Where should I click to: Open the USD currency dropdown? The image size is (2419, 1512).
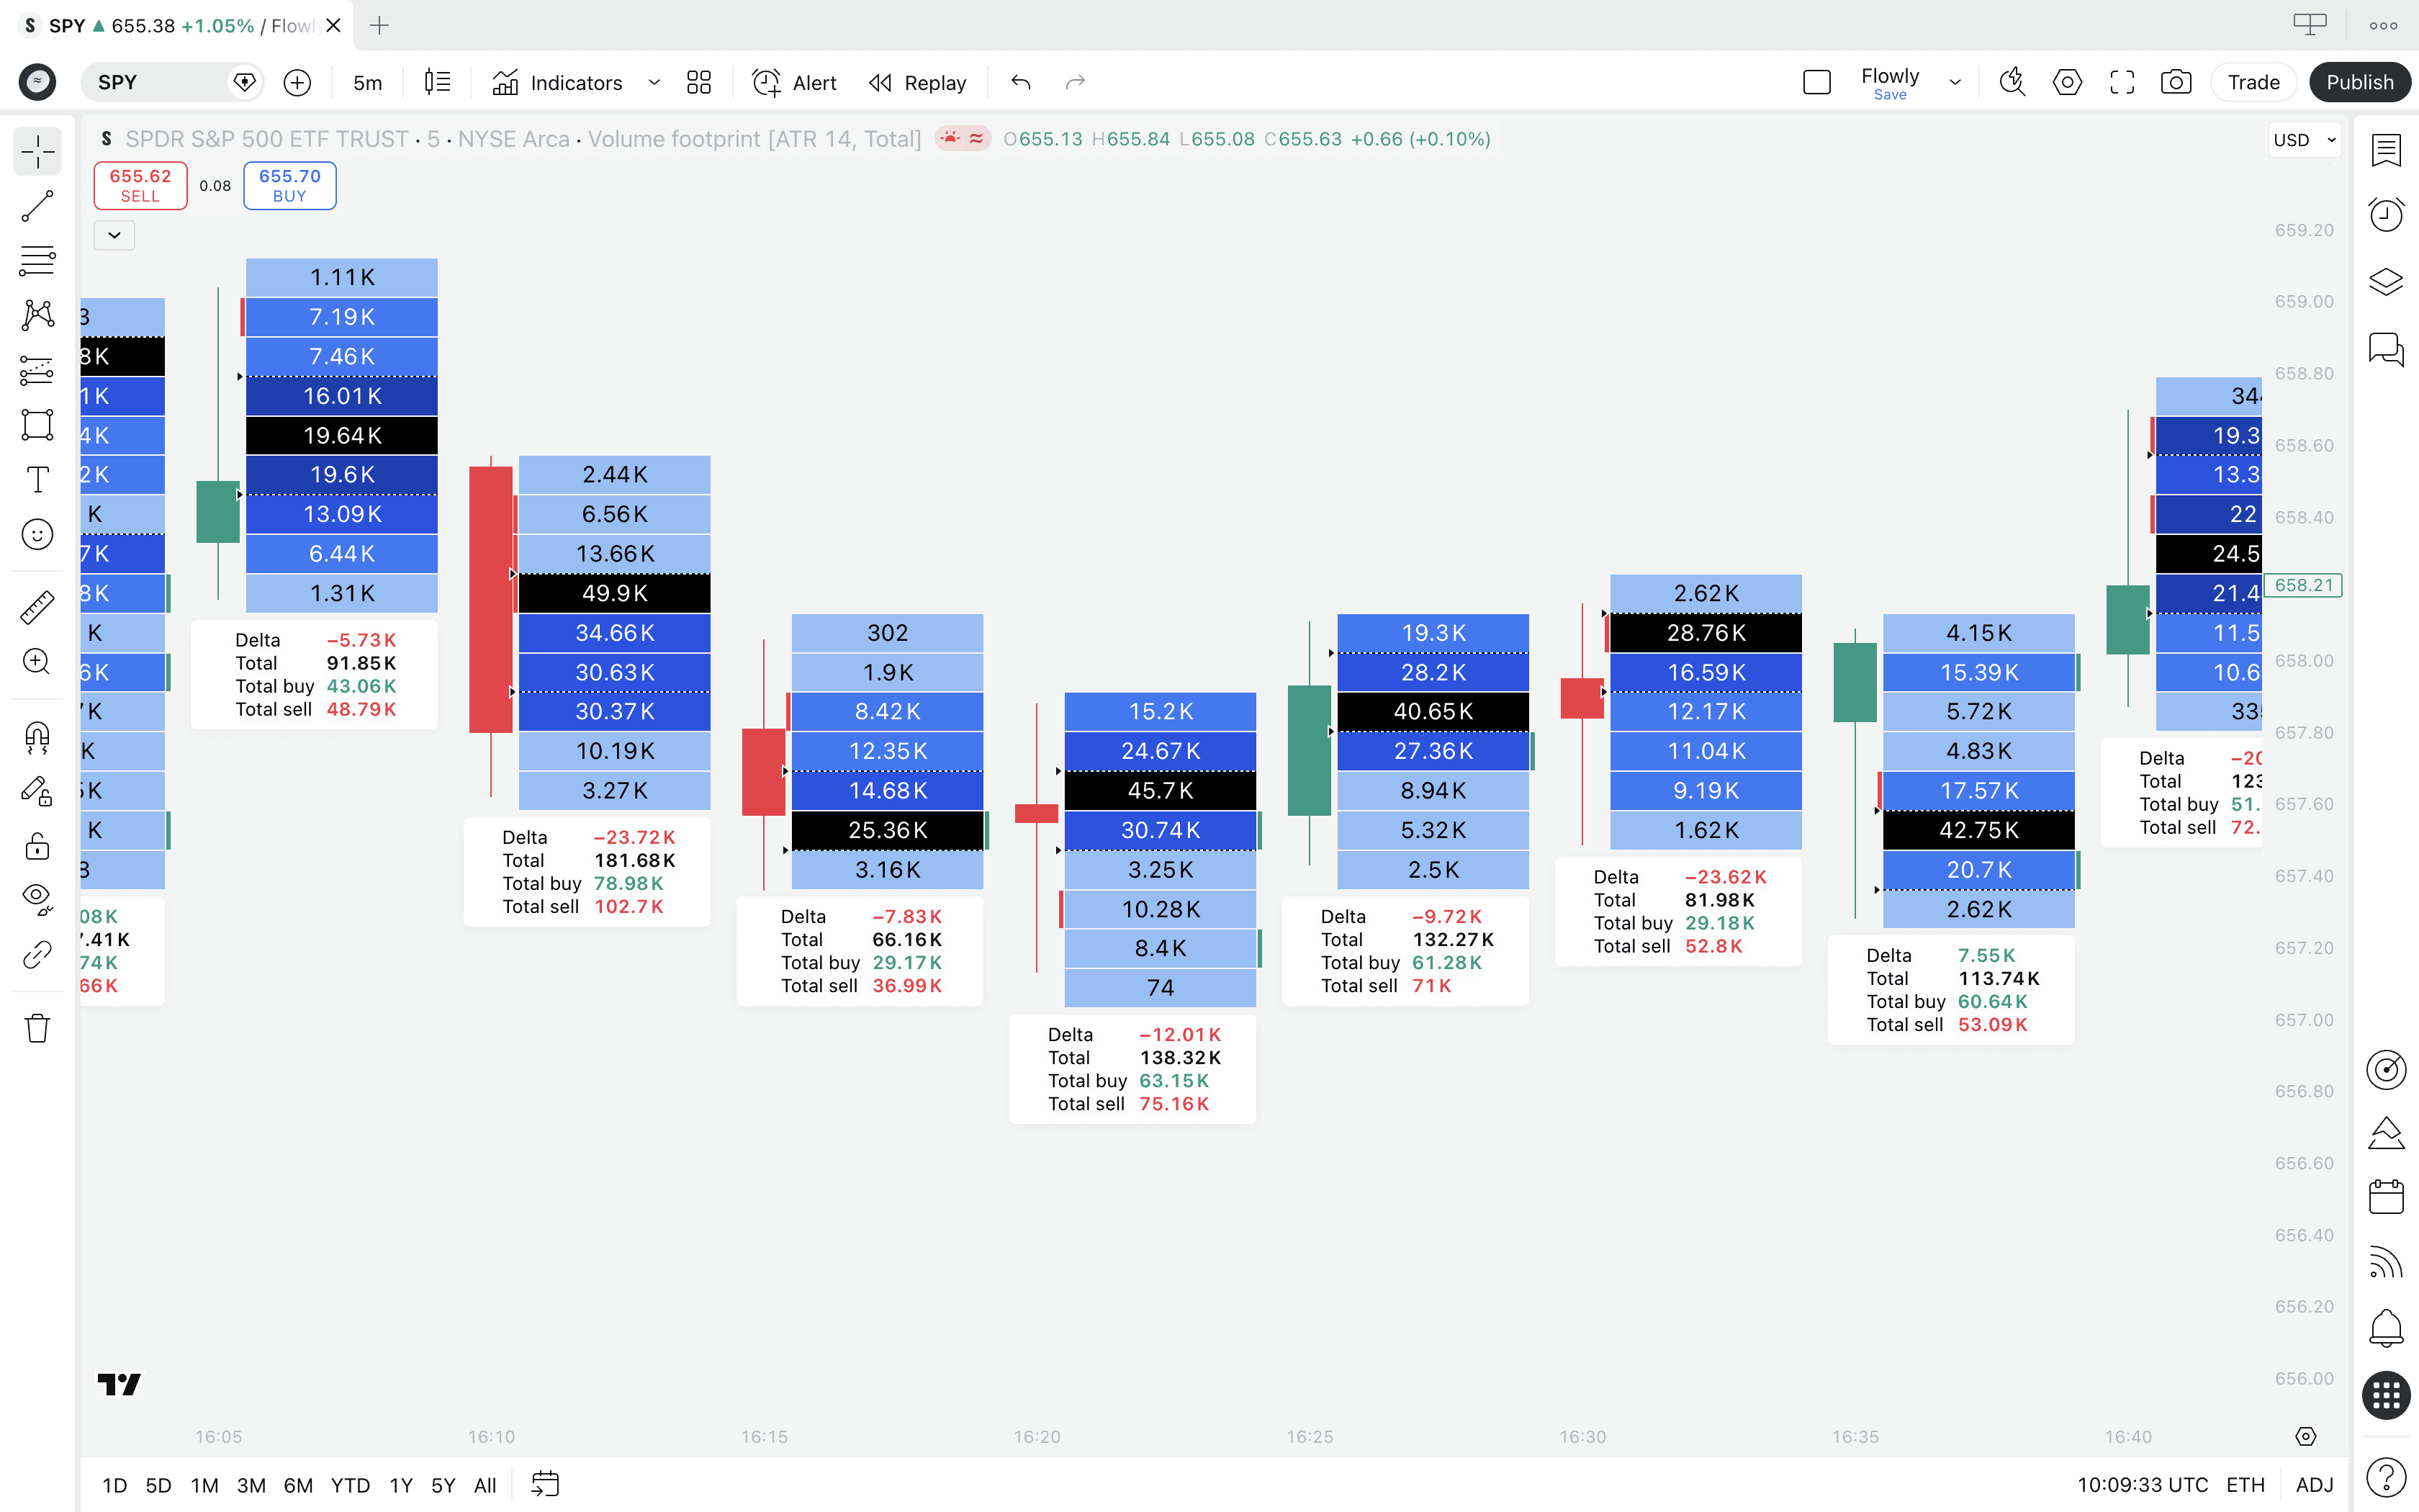pyautogui.click(x=2304, y=140)
